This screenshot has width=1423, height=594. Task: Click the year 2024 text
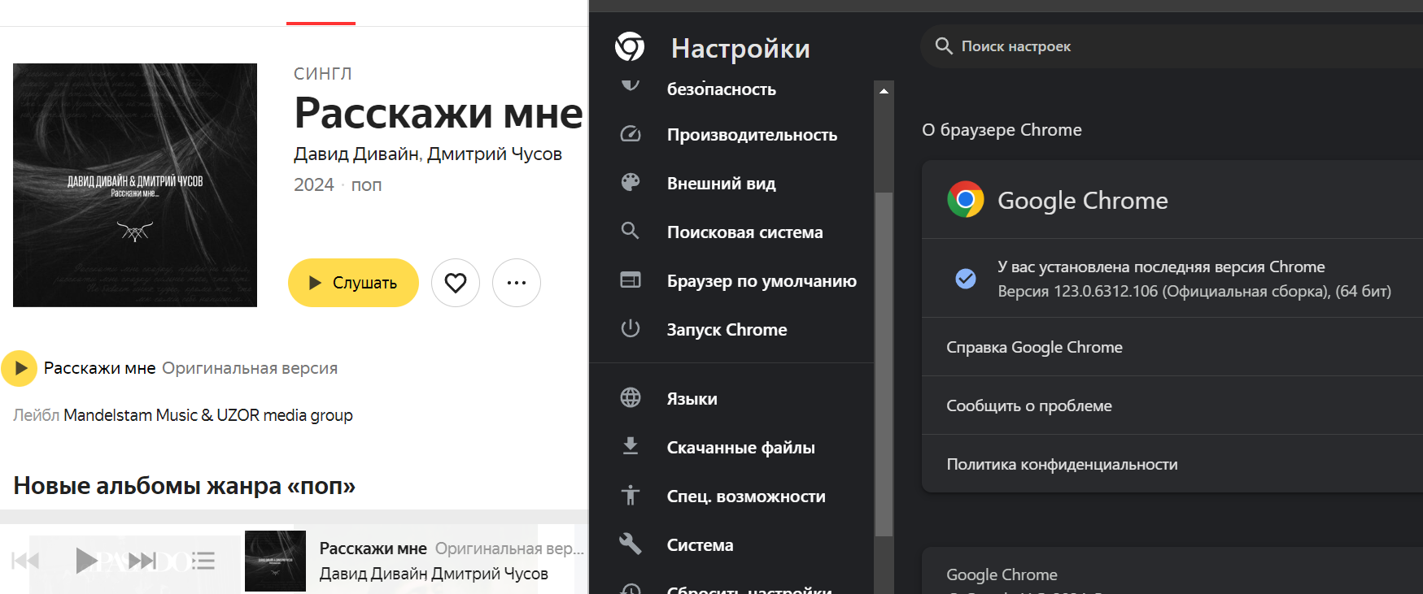[314, 184]
